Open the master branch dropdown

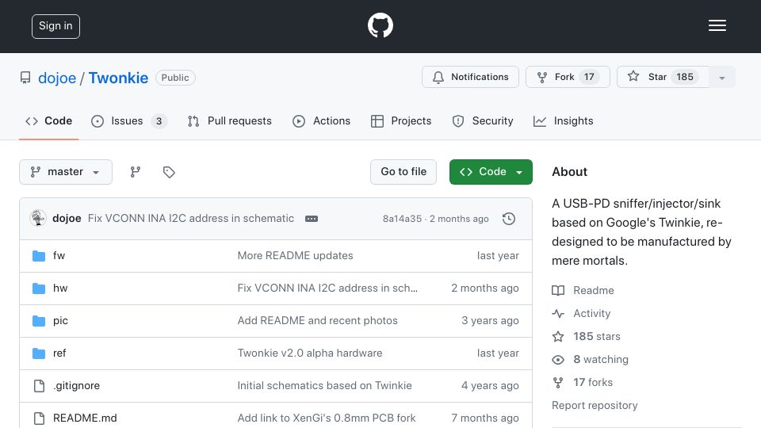pos(66,172)
